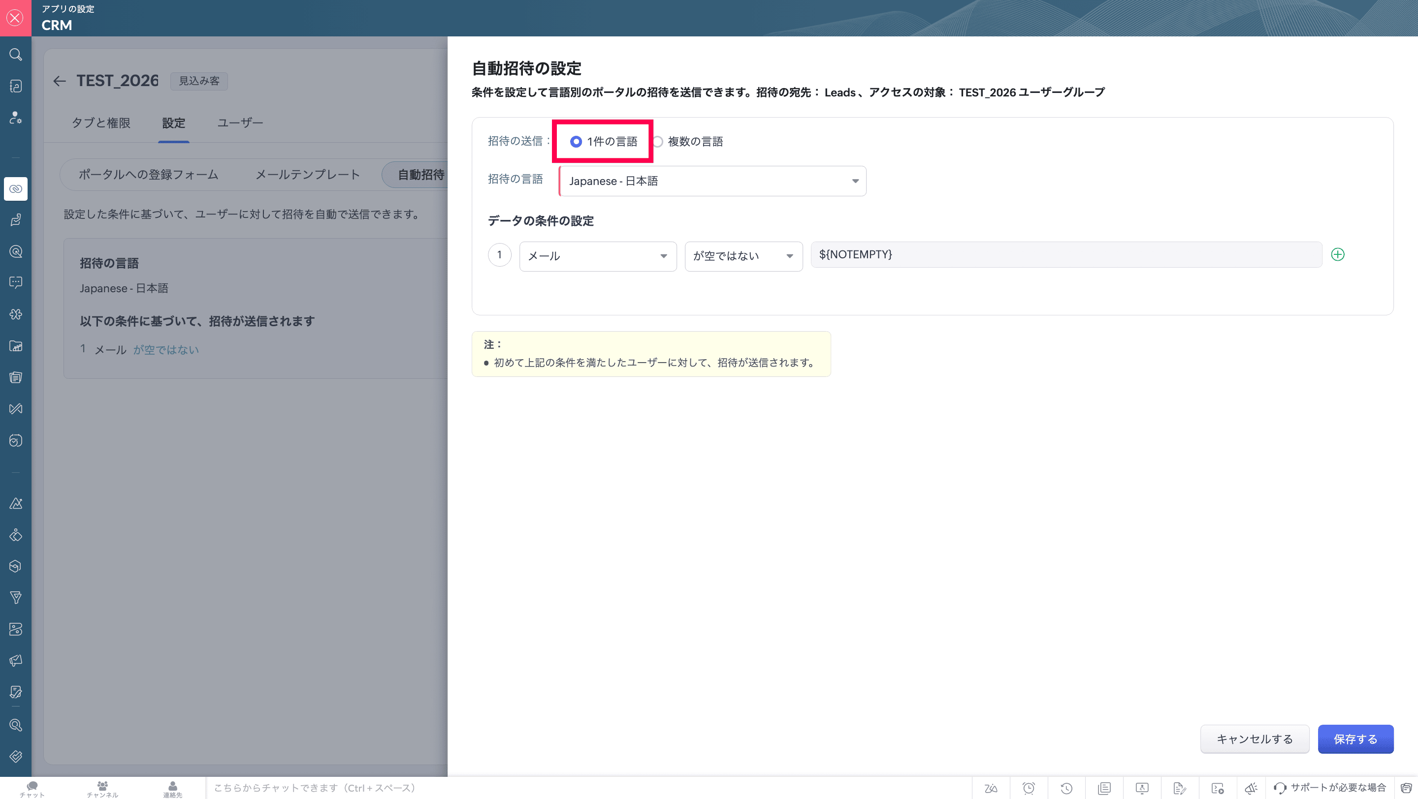Screen dimensions: 1418x799
Task: Click the 保存する button
Action: [1354, 739]
